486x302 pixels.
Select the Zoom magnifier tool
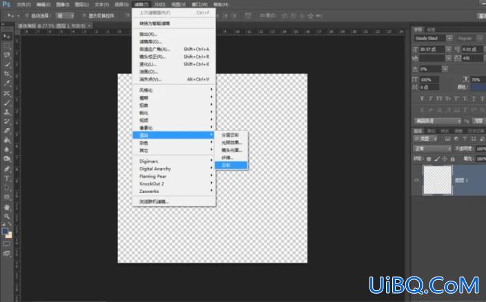pyautogui.click(x=6, y=217)
